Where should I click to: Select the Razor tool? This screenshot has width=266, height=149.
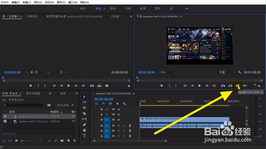84,113
